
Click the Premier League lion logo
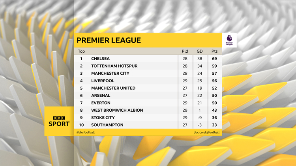coord(229,40)
